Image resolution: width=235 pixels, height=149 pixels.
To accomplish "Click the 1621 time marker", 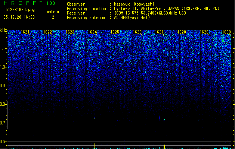I will click(x=25, y=32).
